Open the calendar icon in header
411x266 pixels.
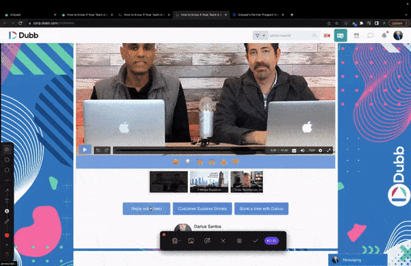[x=356, y=36]
